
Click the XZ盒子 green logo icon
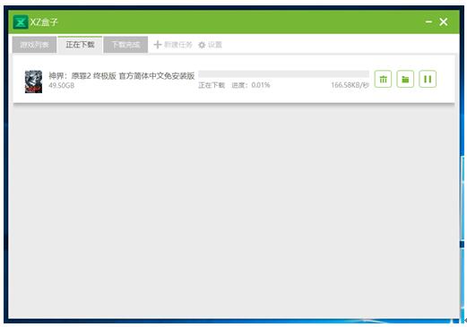[x=21, y=22]
